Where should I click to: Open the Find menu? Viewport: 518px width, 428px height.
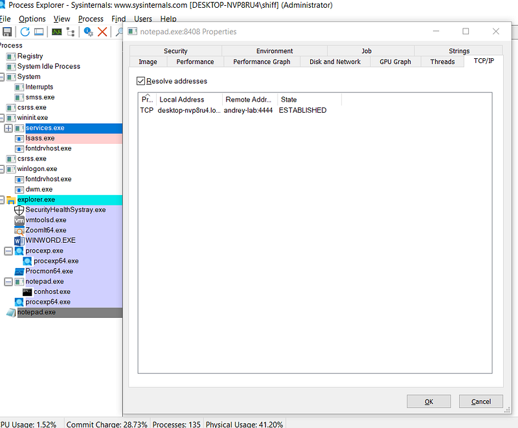[x=118, y=19]
